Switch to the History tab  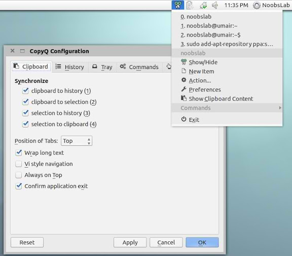click(70, 67)
